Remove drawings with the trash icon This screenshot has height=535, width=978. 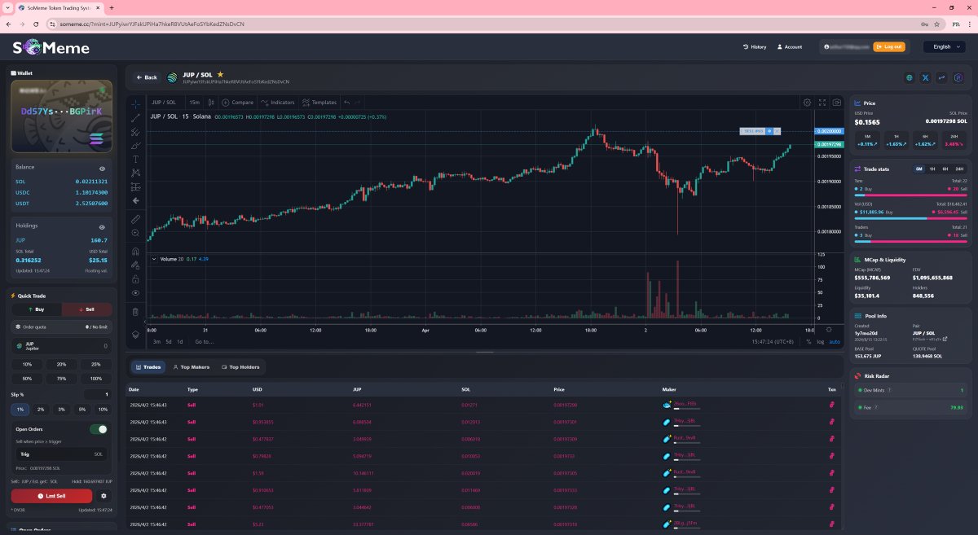(x=135, y=312)
